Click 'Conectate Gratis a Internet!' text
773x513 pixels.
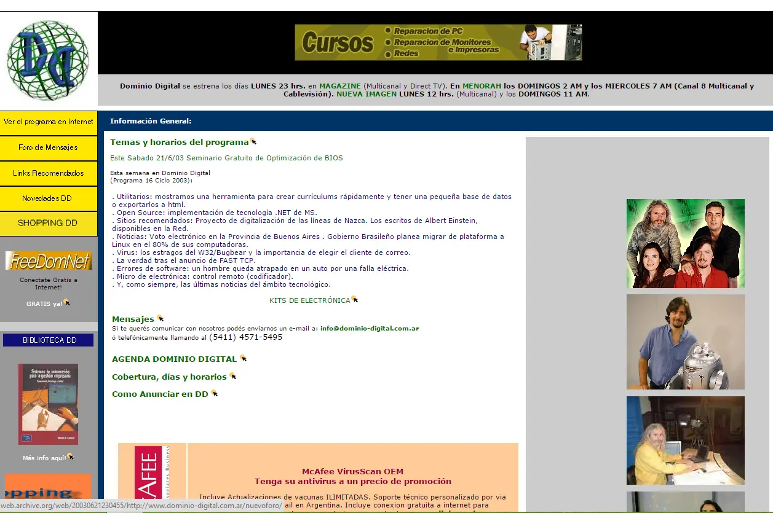pyautogui.click(x=49, y=284)
